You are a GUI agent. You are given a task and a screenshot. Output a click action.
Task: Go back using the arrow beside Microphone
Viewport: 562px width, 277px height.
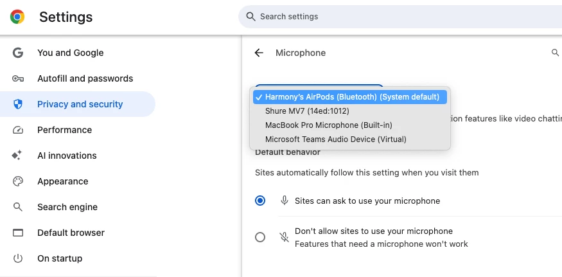(259, 53)
